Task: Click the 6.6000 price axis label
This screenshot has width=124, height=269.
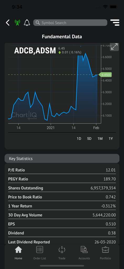Action: (107, 57)
